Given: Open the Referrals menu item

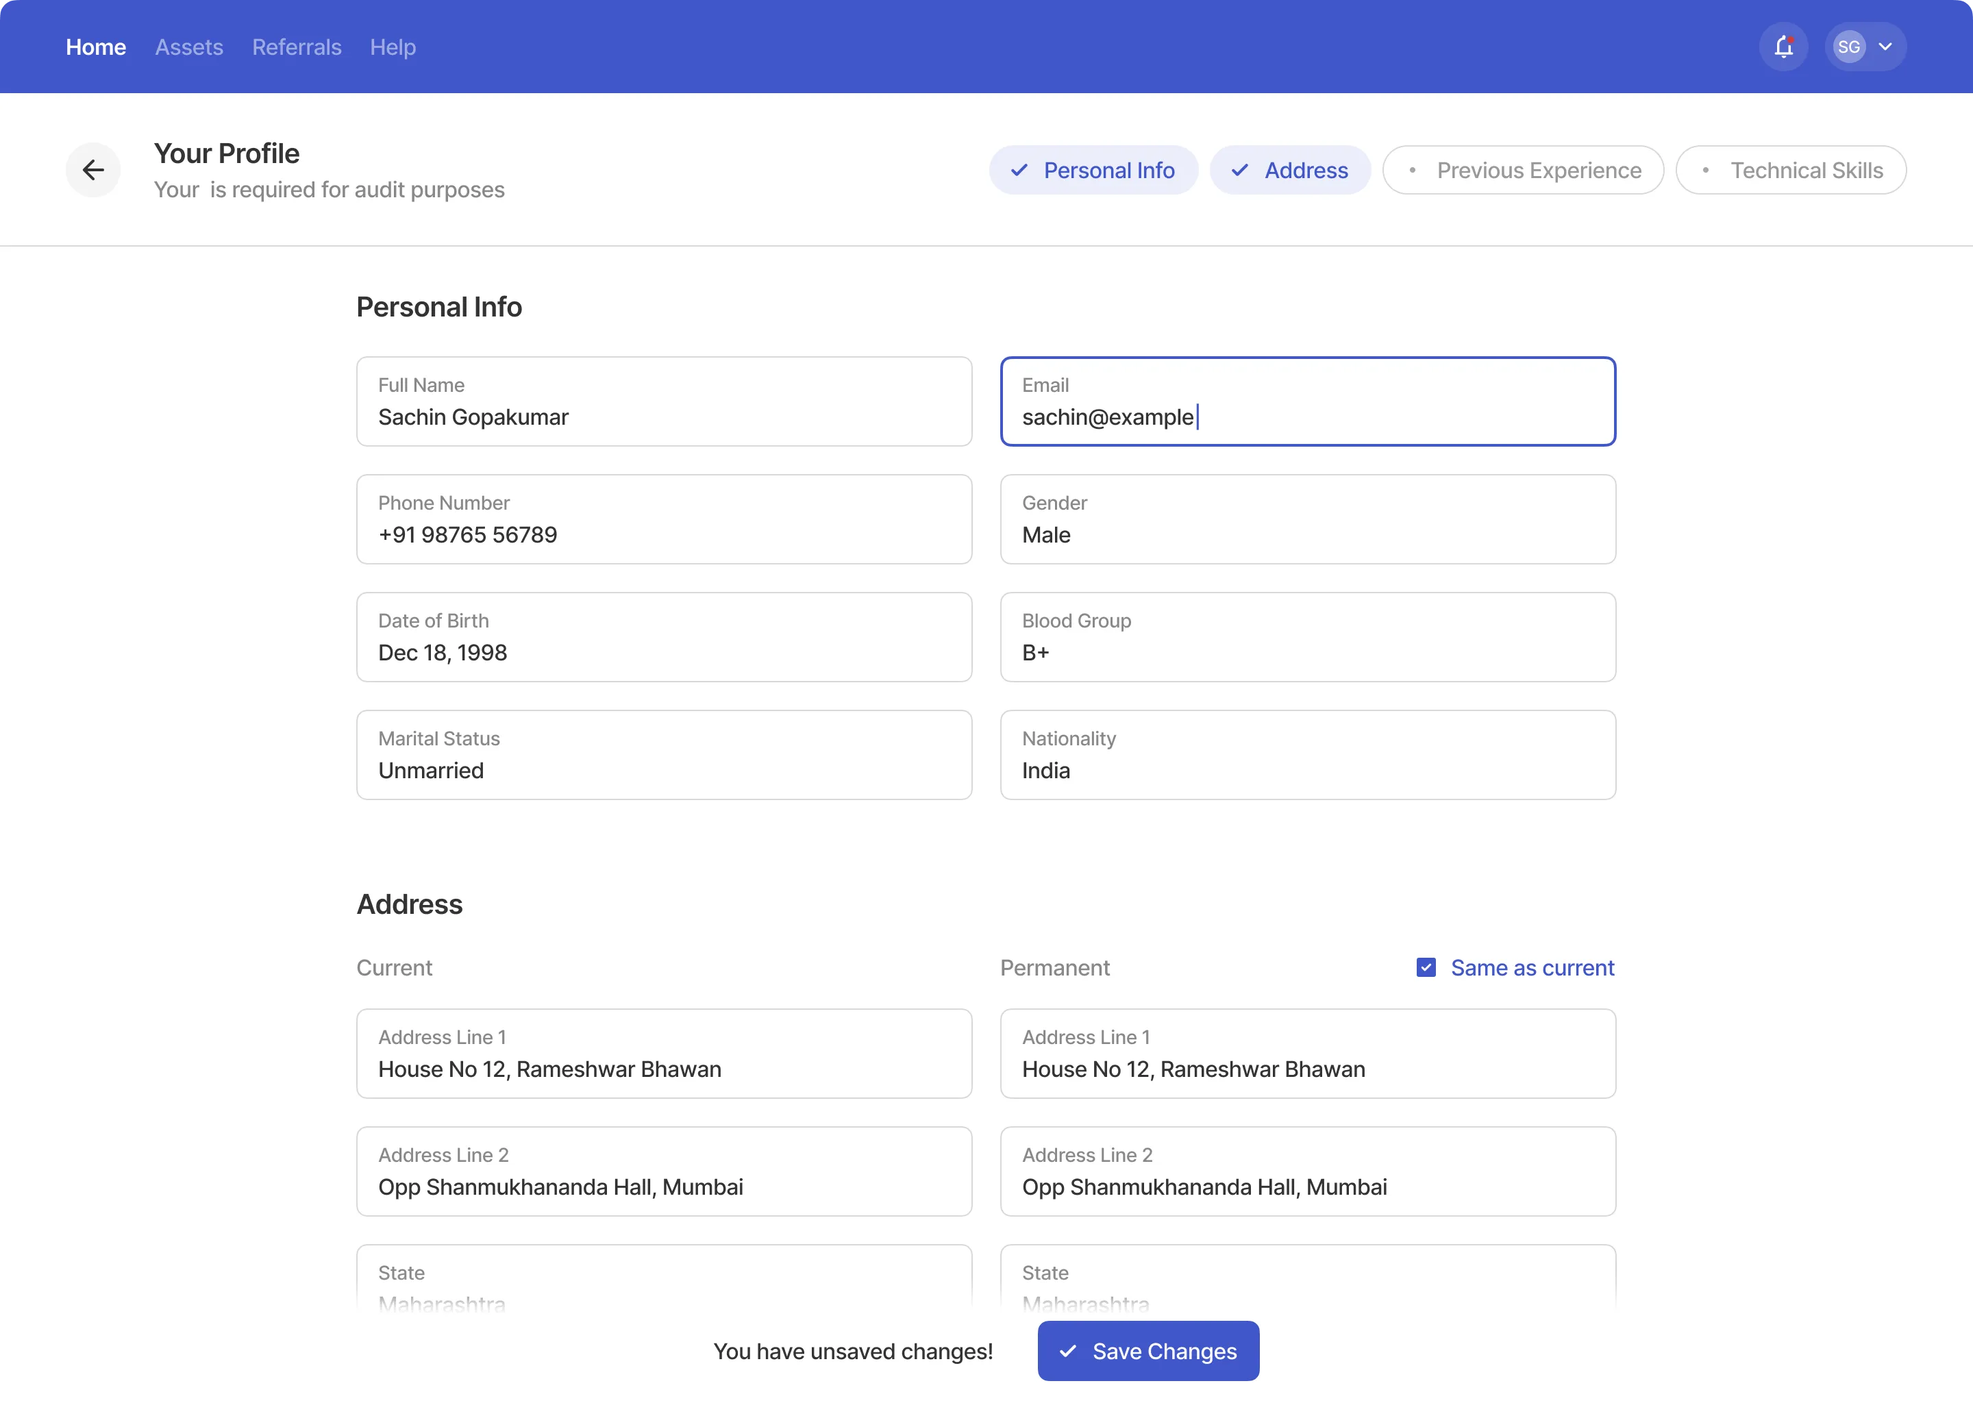Looking at the screenshot, I should (x=297, y=47).
